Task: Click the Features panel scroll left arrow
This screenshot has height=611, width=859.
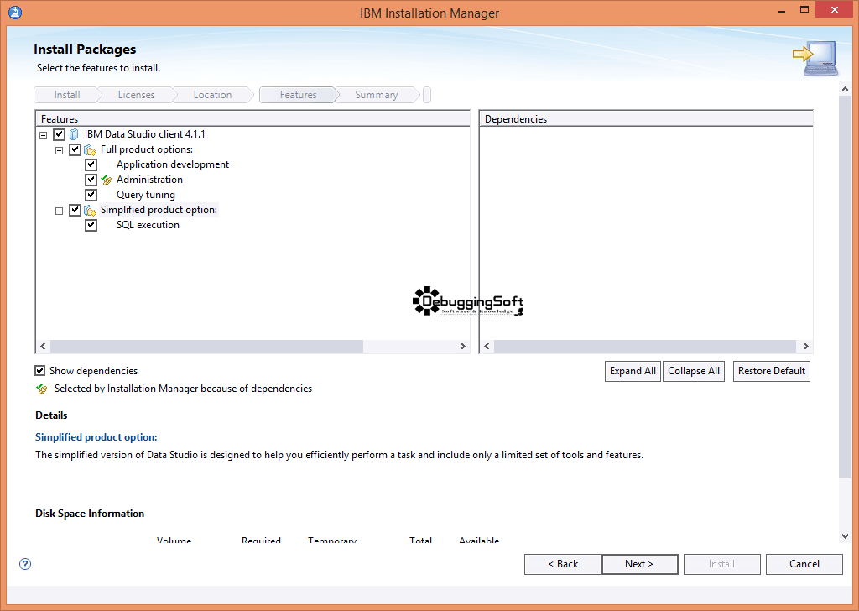Action: coord(43,347)
